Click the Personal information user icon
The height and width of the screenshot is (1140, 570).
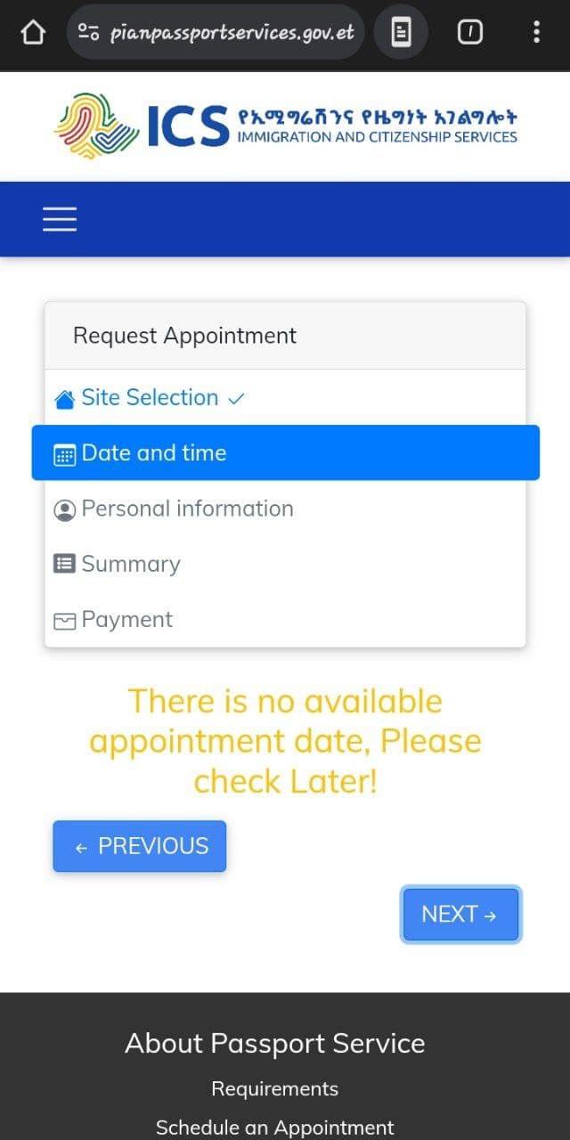point(64,510)
